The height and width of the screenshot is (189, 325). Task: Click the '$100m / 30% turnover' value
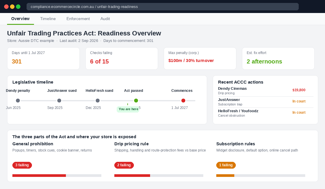tap(191, 61)
